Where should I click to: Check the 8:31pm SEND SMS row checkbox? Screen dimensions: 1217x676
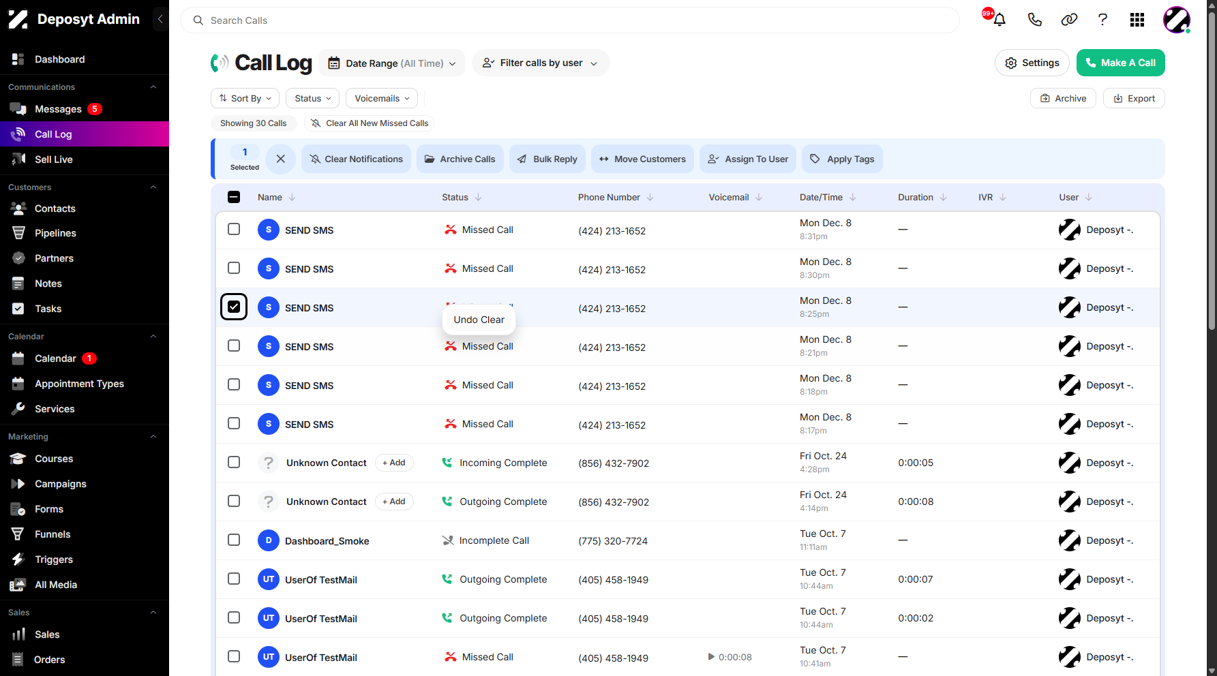(x=234, y=229)
